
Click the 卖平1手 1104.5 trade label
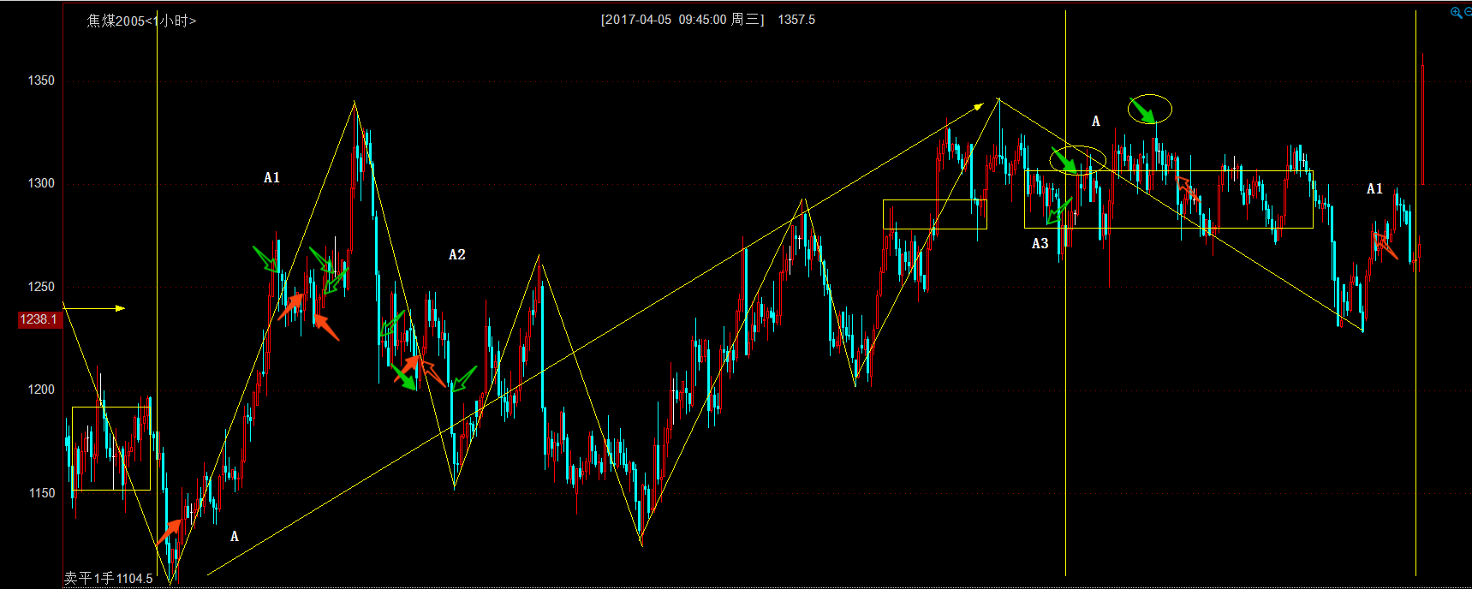click(109, 579)
